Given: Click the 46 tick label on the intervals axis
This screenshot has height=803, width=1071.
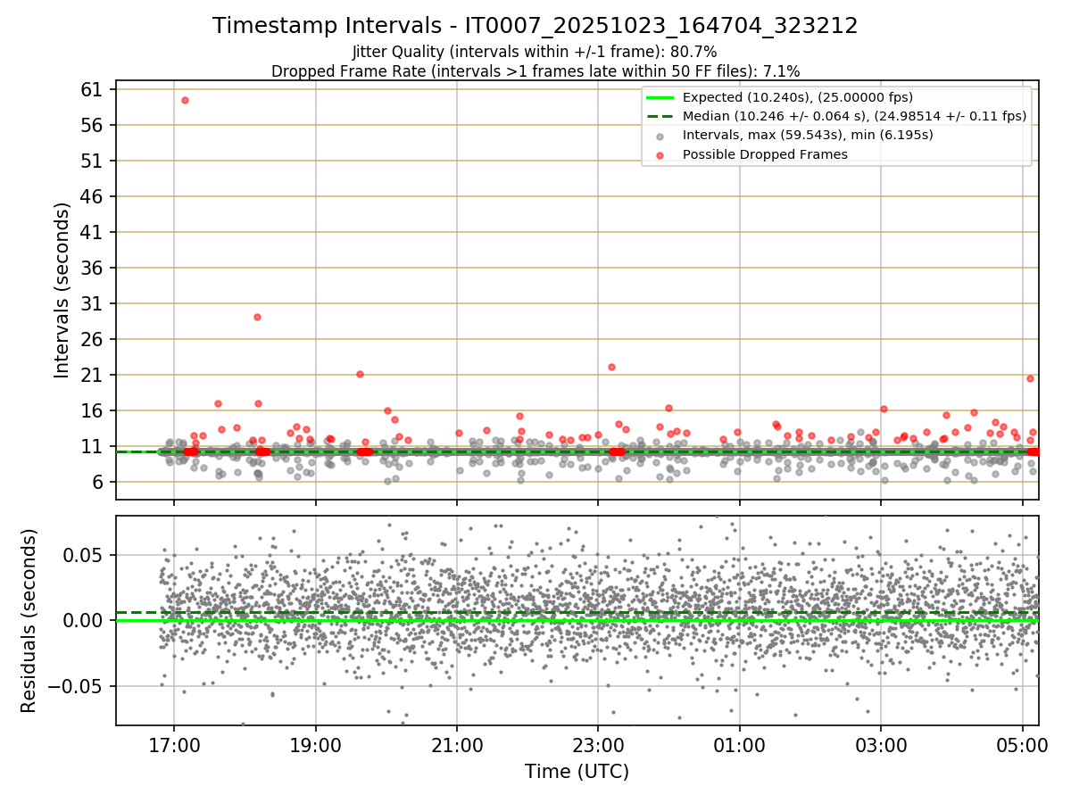Looking at the screenshot, I should tap(94, 196).
